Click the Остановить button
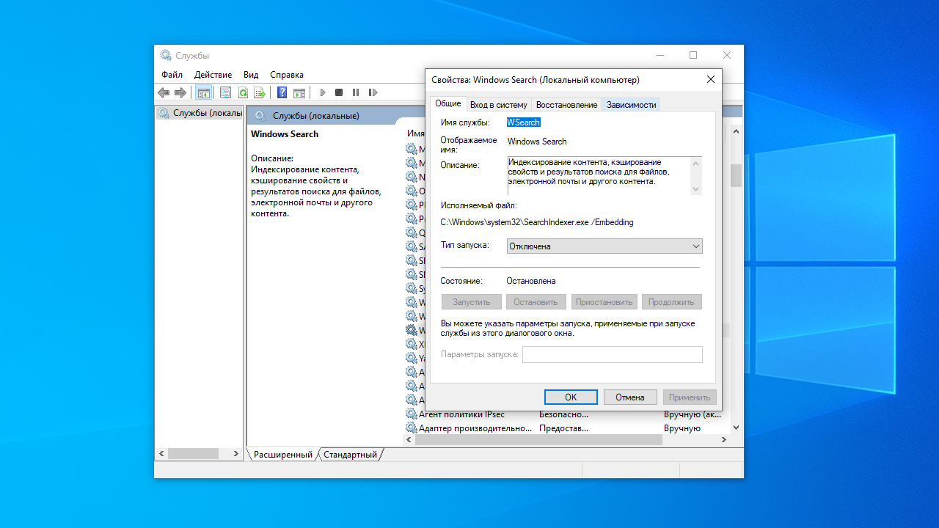The image size is (939, 528). pyautogui.click(x=536, y=302)
